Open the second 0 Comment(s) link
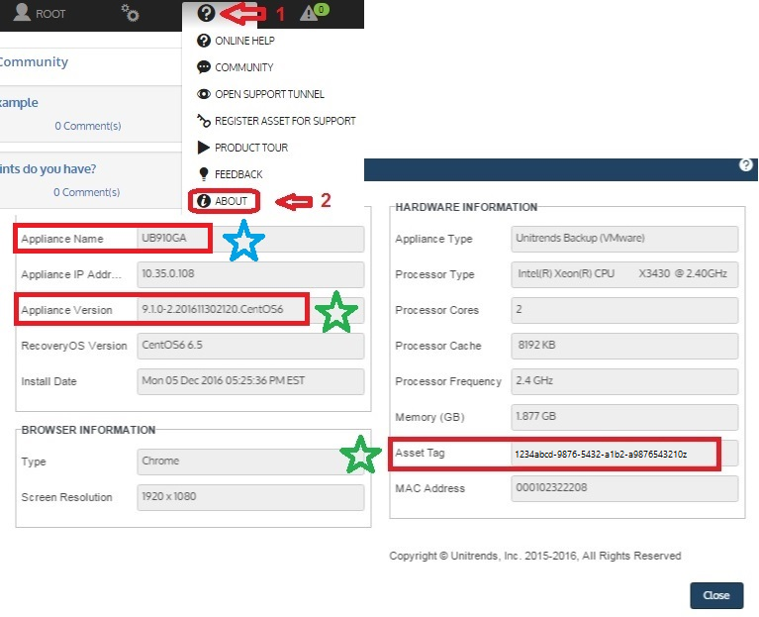 point(87,192)
